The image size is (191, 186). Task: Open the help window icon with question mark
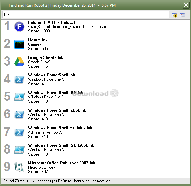(x=175, y=15)
